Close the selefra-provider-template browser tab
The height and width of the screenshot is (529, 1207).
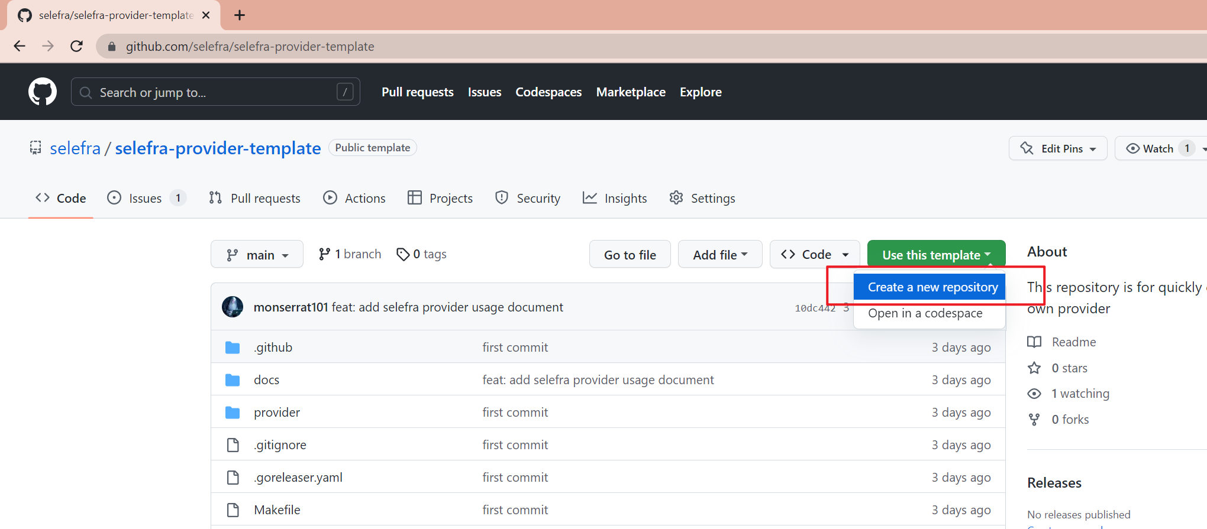(x=206, y=15)
